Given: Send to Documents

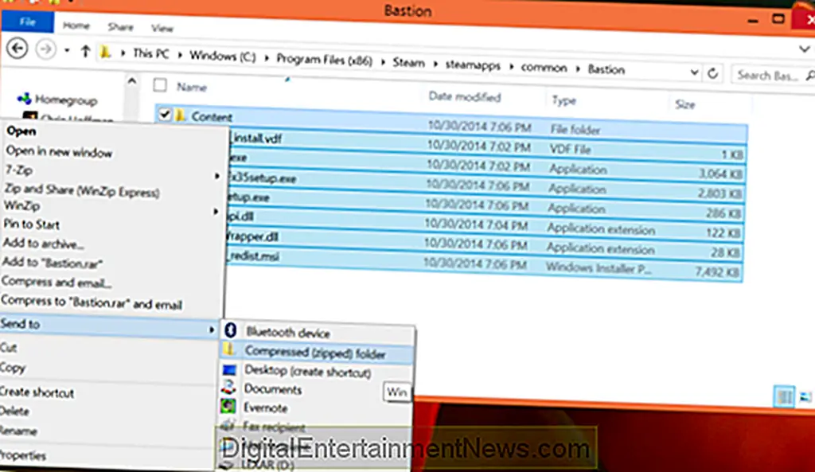Looking at the screenshot, I should [x=273, y=389].
